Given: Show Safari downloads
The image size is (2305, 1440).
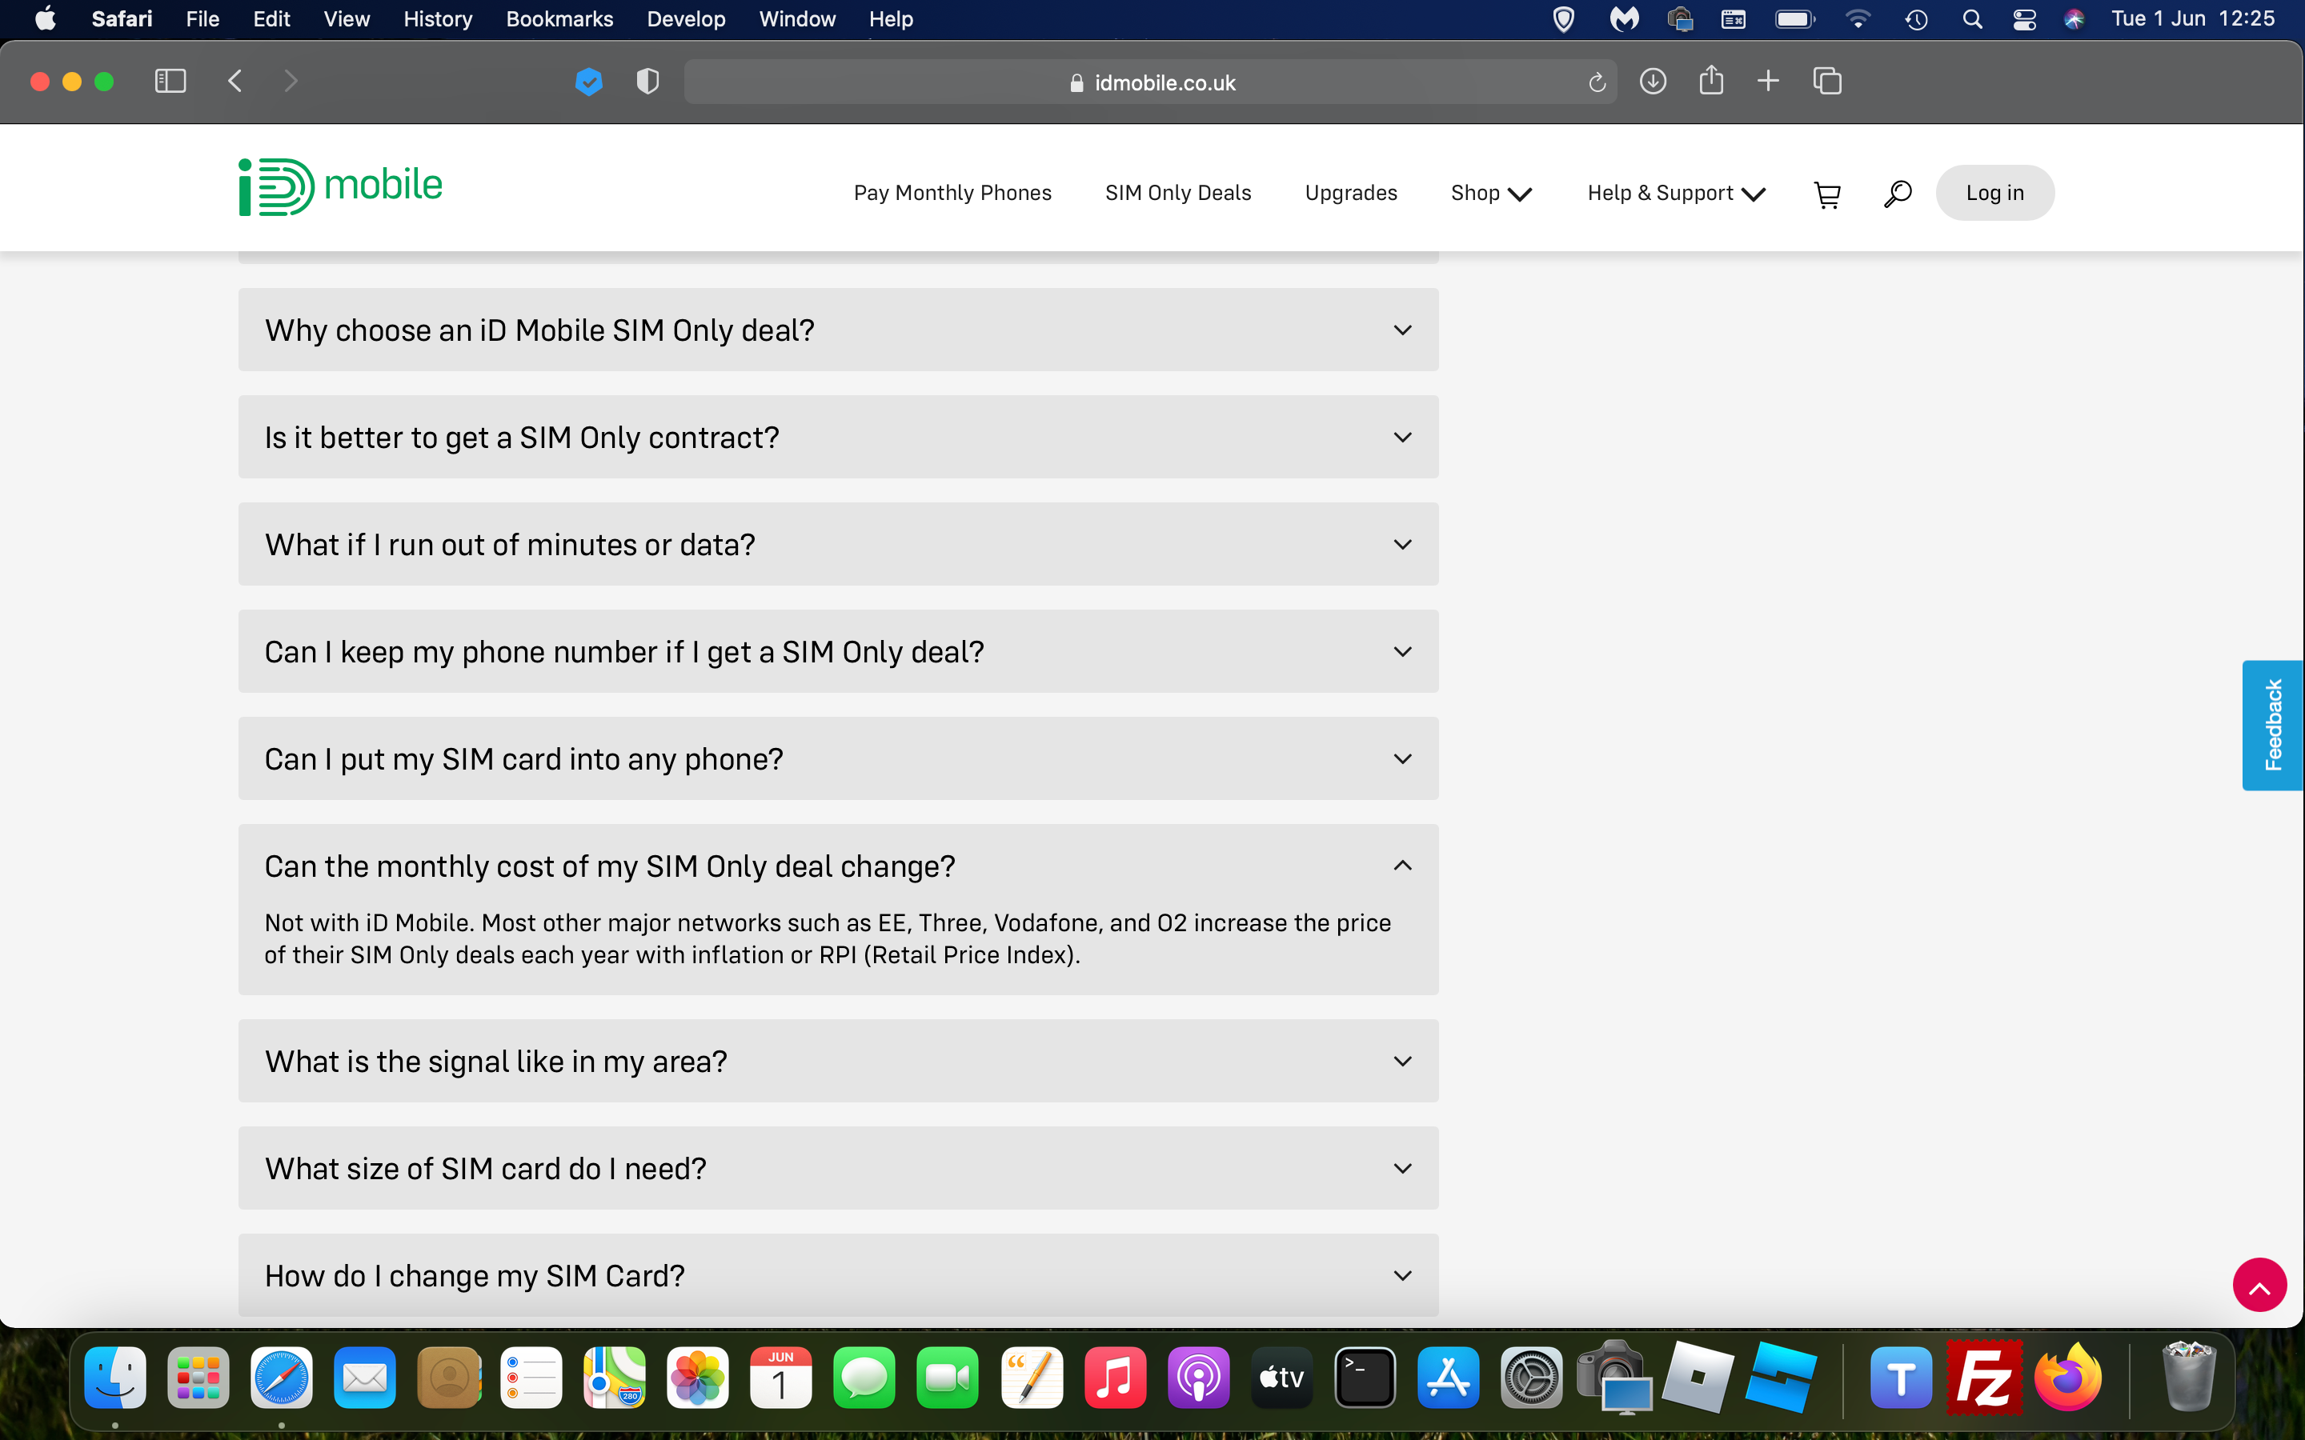Looking at the screenshot, I should point(1653,82).
